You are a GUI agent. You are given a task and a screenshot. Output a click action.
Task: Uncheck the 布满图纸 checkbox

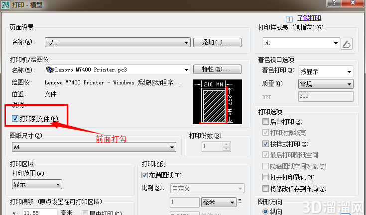144,175
